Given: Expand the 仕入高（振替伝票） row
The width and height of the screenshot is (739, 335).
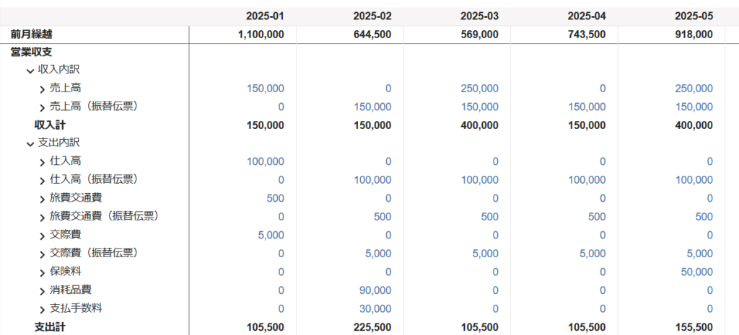Looking at the screenshot, I should (x=43, y=180).
